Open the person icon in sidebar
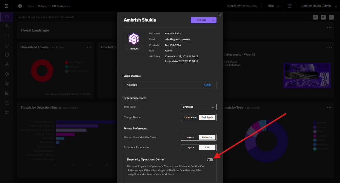340x183 pixels. point(7,64)
